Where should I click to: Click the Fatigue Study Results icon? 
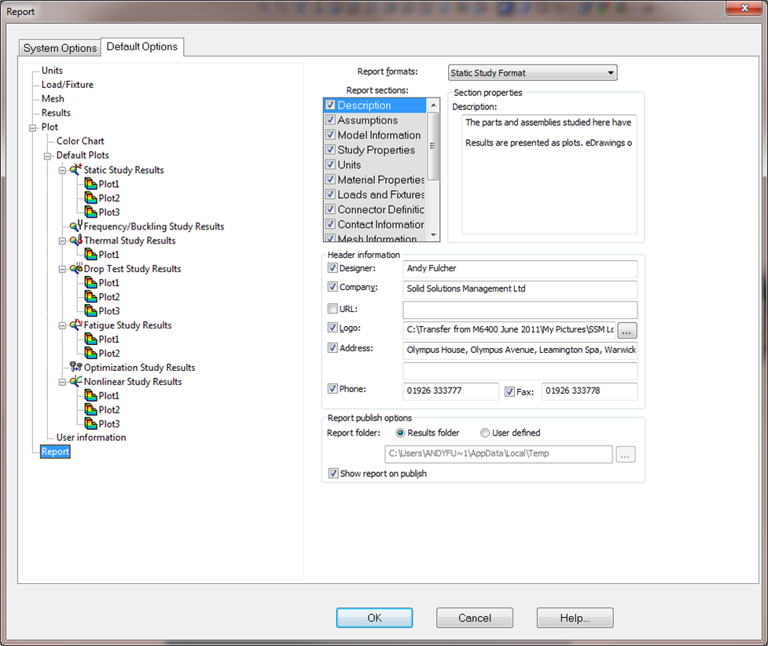[76, 325]
